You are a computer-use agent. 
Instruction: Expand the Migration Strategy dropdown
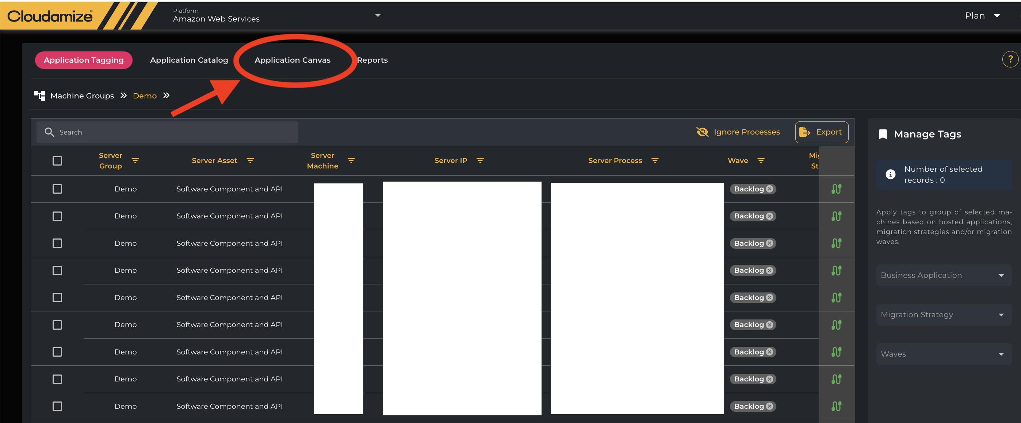click(943, 315)
